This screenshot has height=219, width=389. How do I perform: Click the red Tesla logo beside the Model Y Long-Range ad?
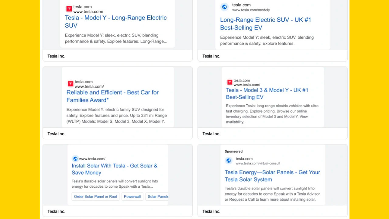69,9
